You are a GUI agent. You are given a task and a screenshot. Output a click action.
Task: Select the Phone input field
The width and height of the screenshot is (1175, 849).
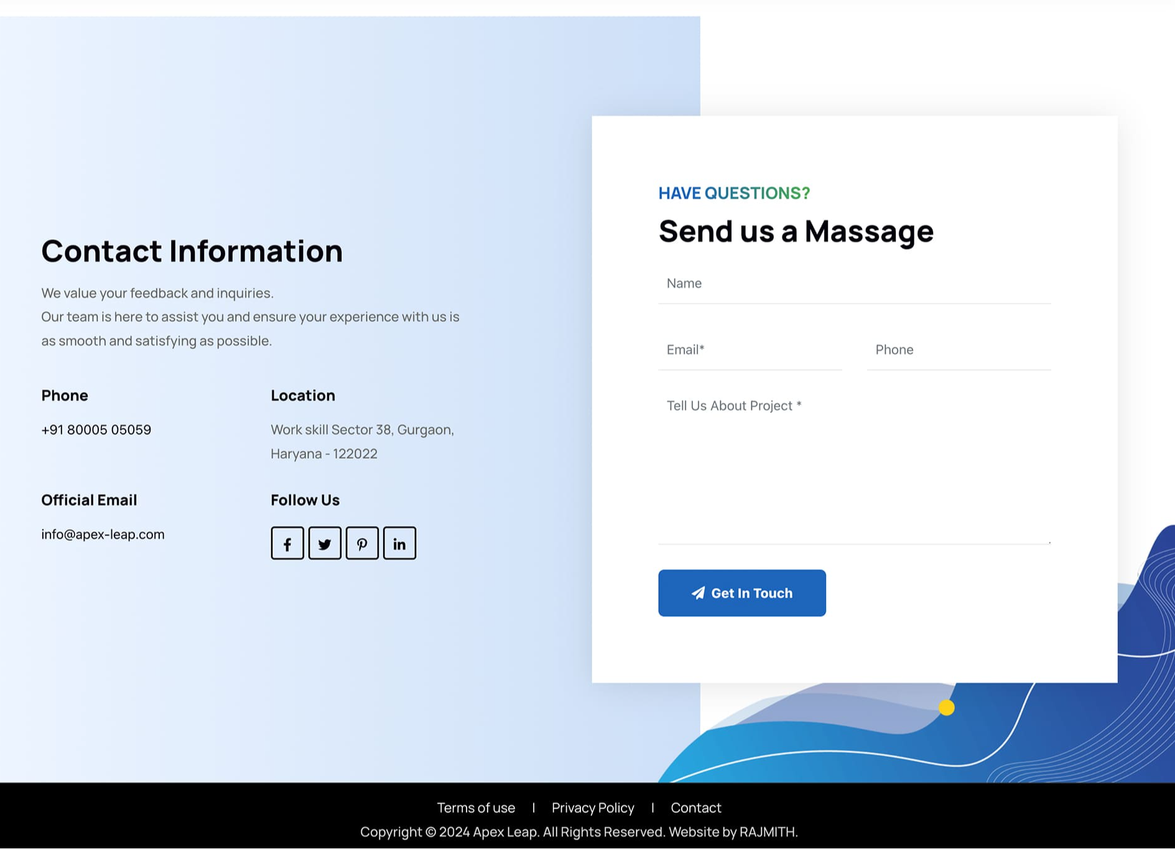point(958,350)
